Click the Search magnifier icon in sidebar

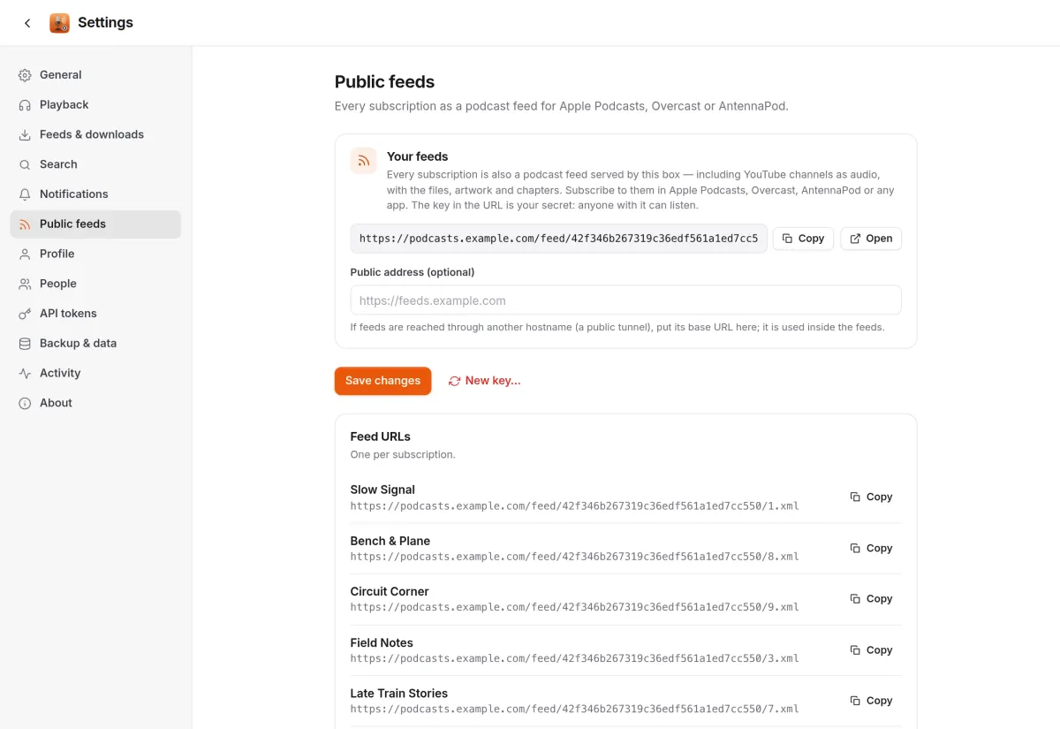click(x=25, y=164)
